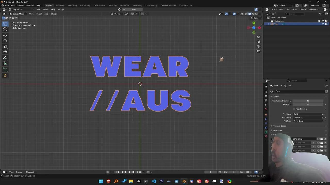Screen dimensions: 330x185
Task: Open the Object Mode dropdown
Action: click(x=18, y=14)
